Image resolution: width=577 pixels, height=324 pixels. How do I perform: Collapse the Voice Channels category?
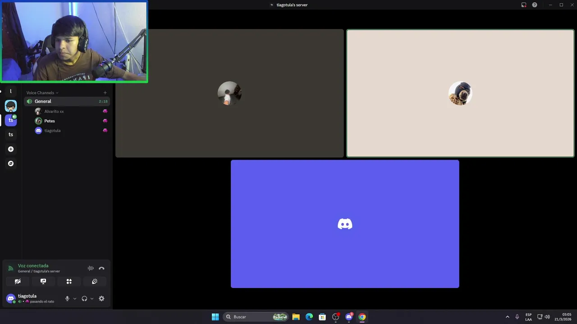pos(42,93)
